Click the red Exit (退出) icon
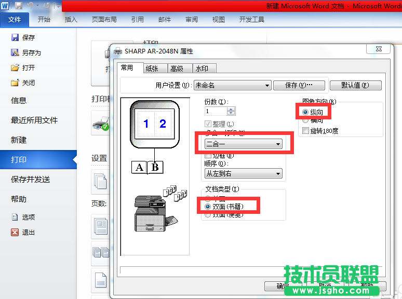 point(15,233)
